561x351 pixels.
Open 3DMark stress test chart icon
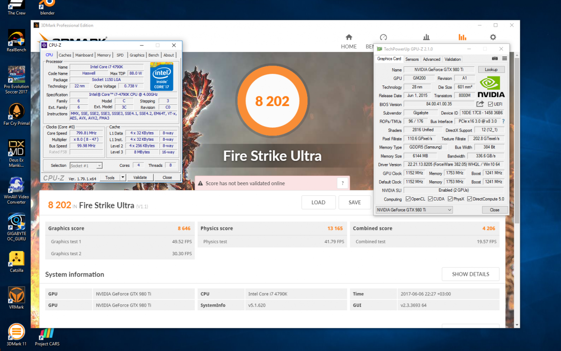tap(426, 37)
